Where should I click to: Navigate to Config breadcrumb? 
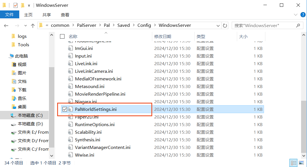click(144, 25)
